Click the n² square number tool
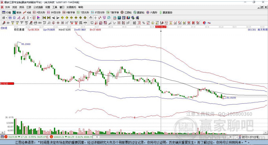The width and height of the screenshot is (268, 145). [x=44, y=23]
